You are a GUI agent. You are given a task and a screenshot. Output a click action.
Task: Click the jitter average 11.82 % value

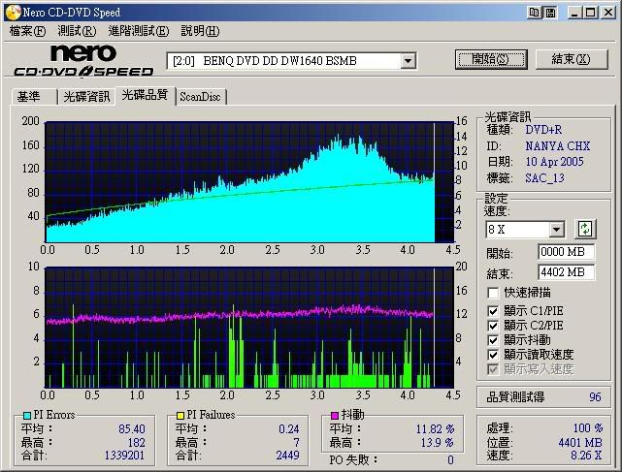pyautogui.click(x=435, y=429)
